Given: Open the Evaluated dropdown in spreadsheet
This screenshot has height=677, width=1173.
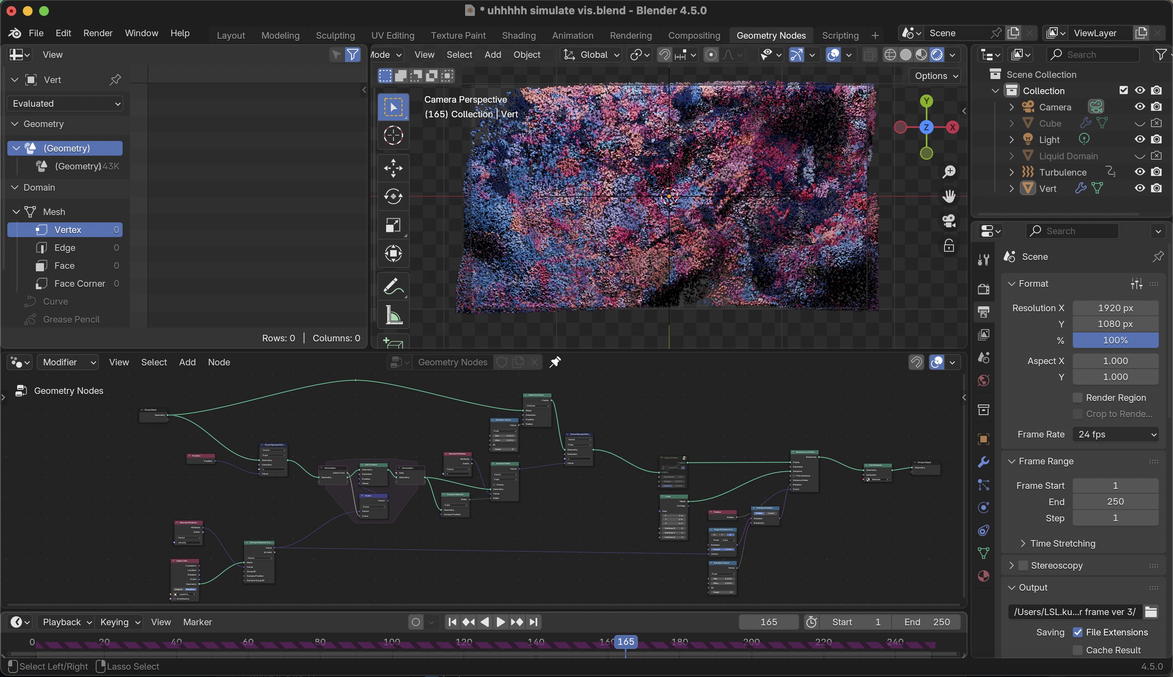Looking at the screenshot, I should (65, 103).
